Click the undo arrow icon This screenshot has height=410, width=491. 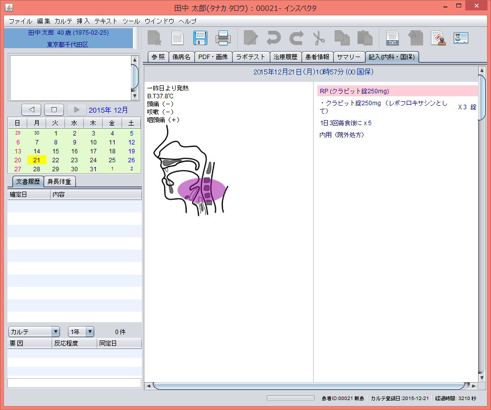[x=273, y=38]
